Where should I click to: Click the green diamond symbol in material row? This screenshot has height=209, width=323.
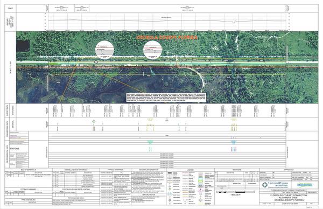[94, 121]
